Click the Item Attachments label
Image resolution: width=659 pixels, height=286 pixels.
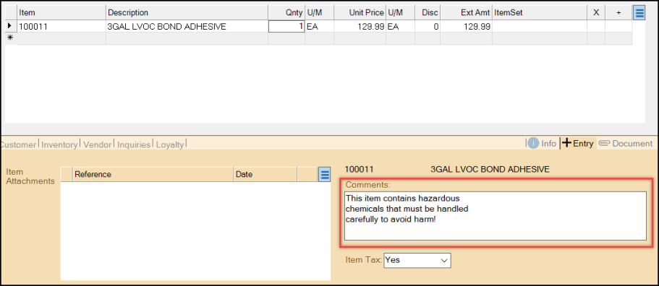(x=30, y=176)
